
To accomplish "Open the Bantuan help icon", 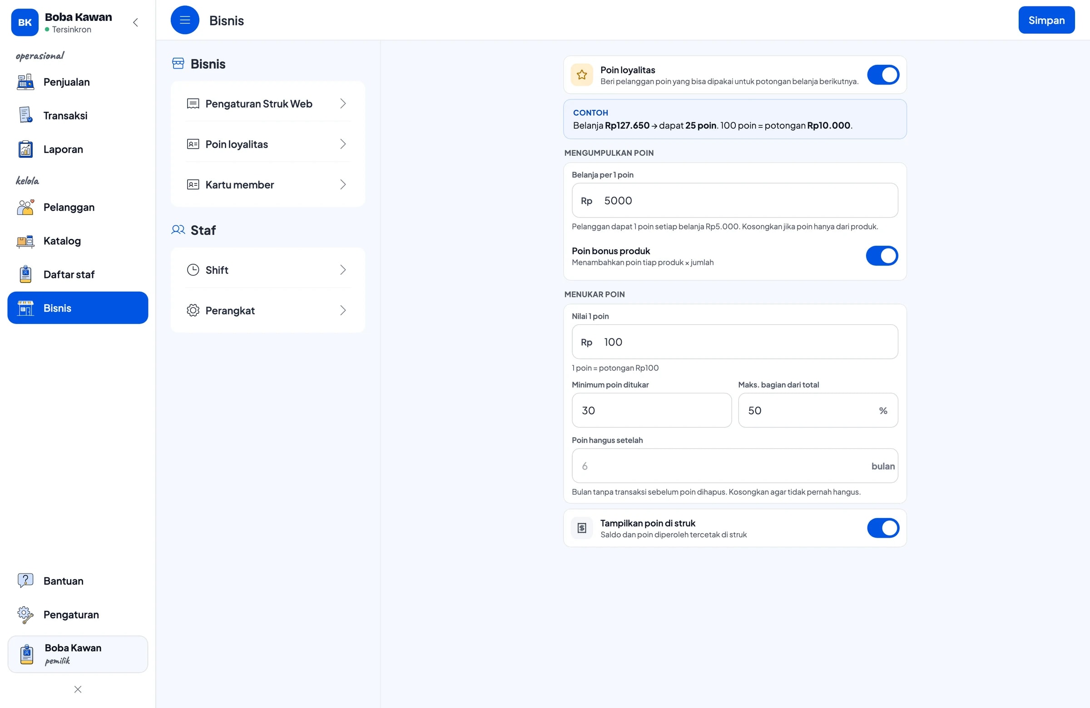I will [25, 581].
